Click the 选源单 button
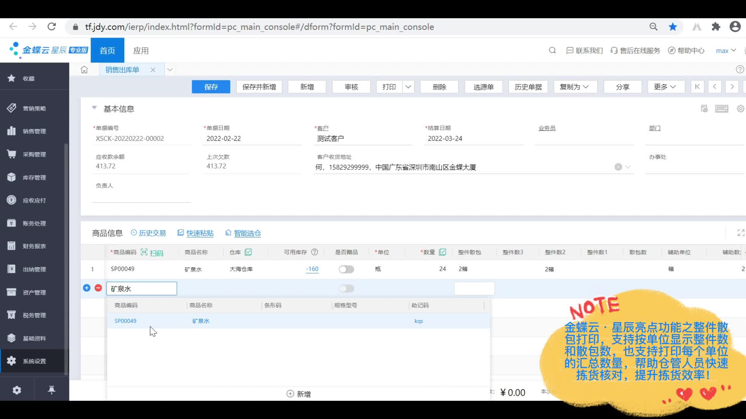746x419 pixels. [483, 87]
